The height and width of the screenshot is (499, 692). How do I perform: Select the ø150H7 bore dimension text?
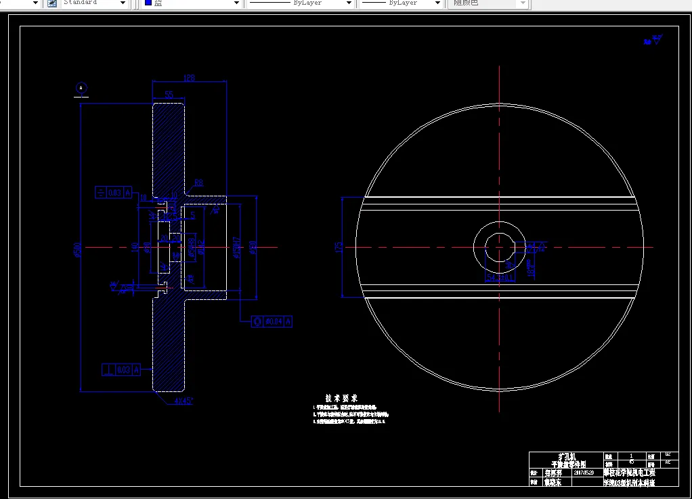pos(236,248)
